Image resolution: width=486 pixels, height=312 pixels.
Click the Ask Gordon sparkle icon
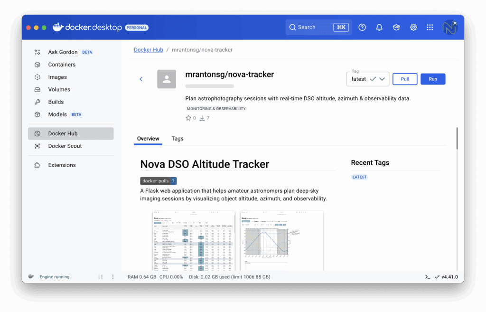click(37, 52)
